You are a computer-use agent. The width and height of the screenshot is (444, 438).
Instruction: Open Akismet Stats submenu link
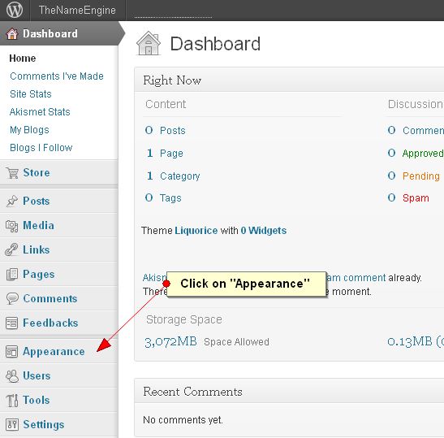click(x=40, y=111)
